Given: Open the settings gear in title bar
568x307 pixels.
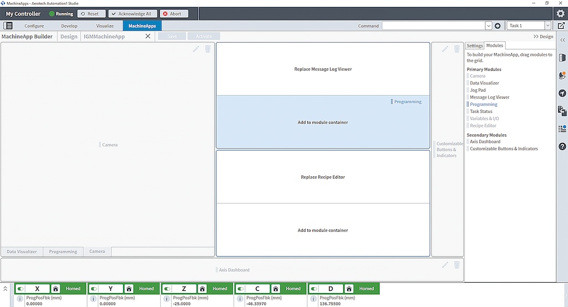Looking at the screenshot, I should [x=561, y=13].
